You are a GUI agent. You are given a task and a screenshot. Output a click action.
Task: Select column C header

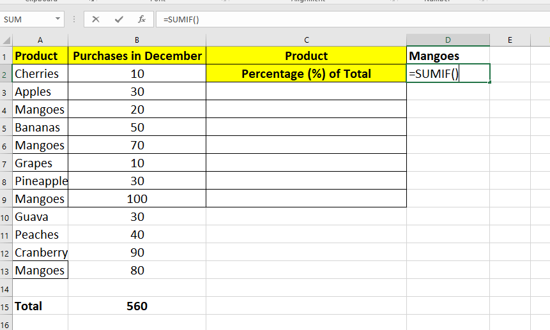point(306,40)
